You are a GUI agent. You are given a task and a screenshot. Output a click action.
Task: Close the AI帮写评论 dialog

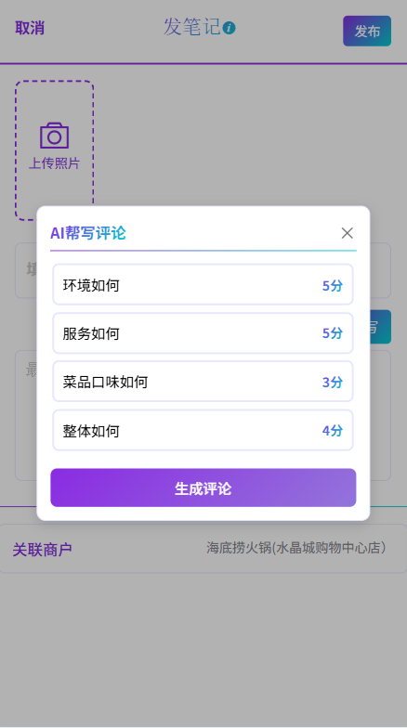click(x=348, y=233)
